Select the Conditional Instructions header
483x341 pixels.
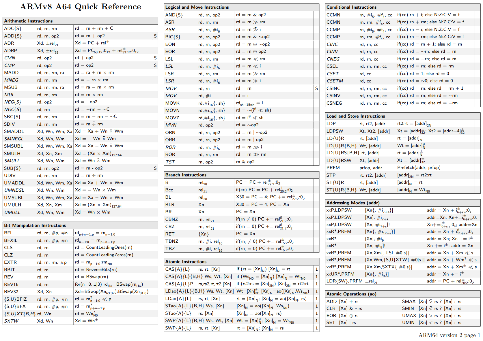351,7
